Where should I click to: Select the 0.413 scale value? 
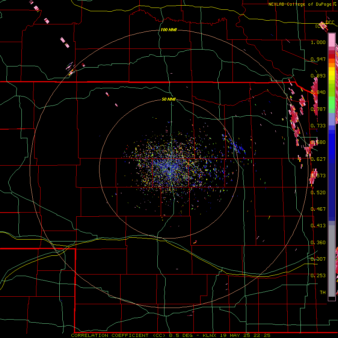318,226
